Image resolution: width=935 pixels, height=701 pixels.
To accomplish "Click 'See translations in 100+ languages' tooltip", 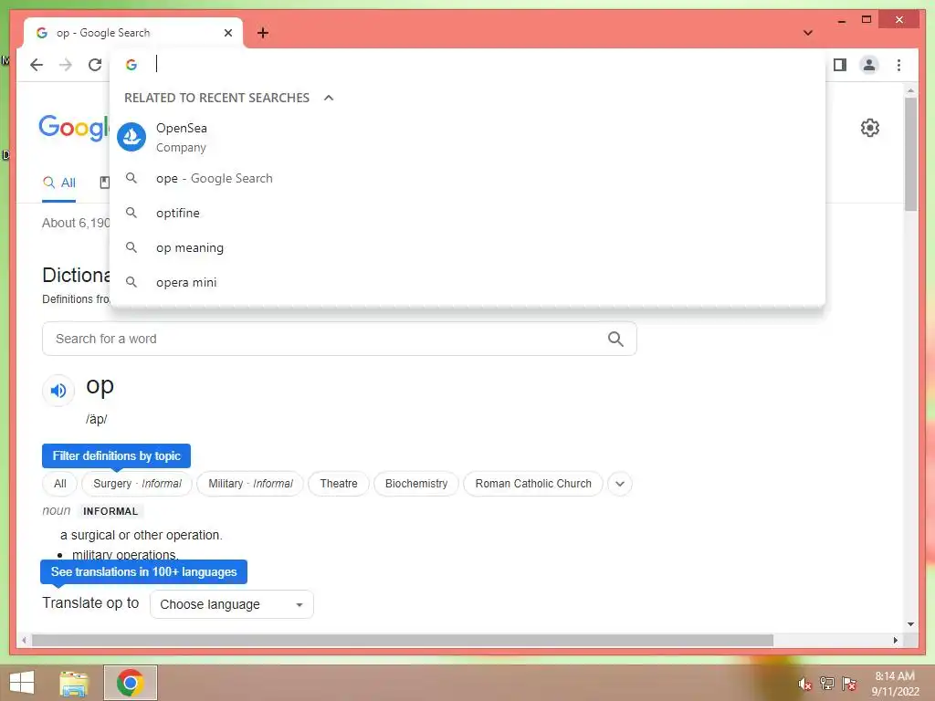I will (143, 571).
